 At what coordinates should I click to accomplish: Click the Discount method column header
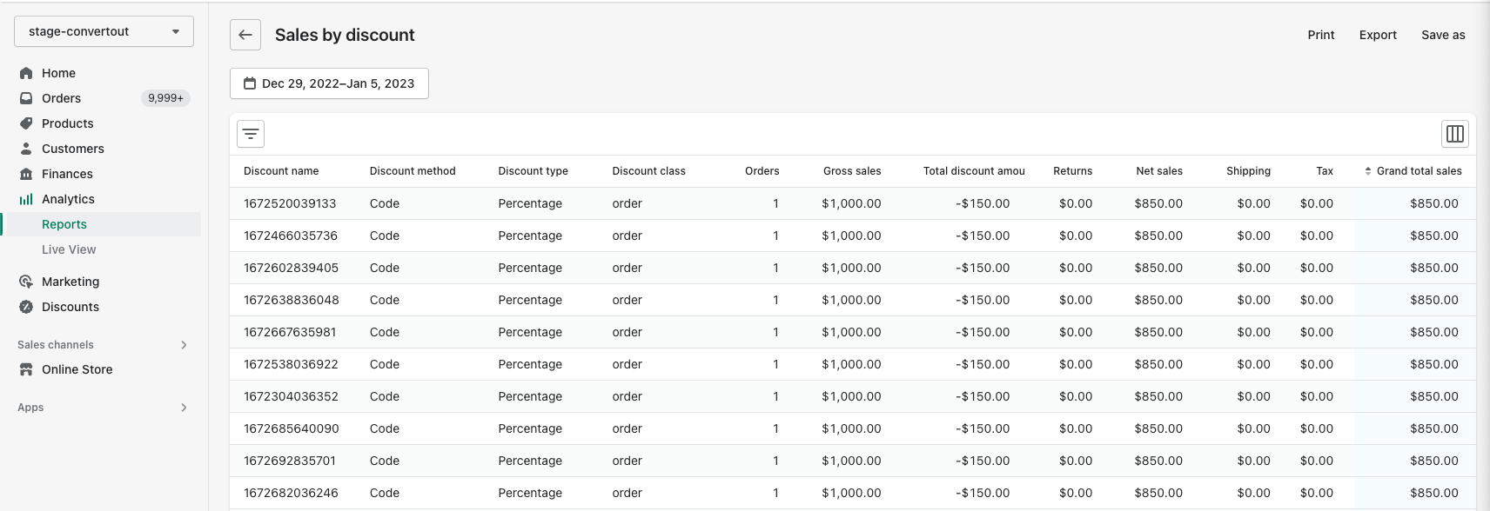point(413,171)
